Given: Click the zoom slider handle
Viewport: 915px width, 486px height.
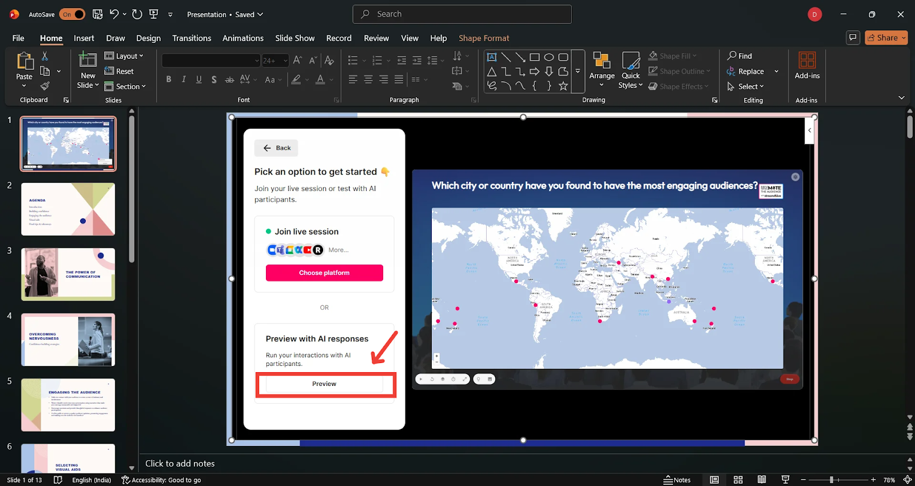Looking at the screenshot, I should tap(832, 480).
